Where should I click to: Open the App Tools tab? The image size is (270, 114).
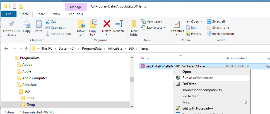click(76, 14)
